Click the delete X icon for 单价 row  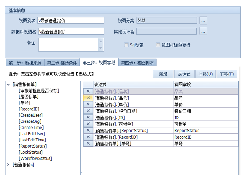click(x=88, y=105)
